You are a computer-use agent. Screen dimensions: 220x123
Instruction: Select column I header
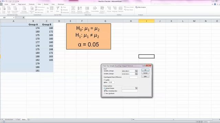click(x=146, y=21)
